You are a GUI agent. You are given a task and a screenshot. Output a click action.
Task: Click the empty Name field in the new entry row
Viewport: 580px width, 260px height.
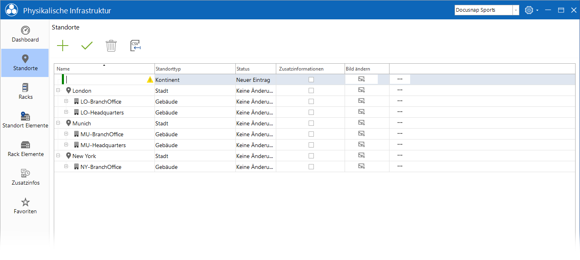[106, 80]
